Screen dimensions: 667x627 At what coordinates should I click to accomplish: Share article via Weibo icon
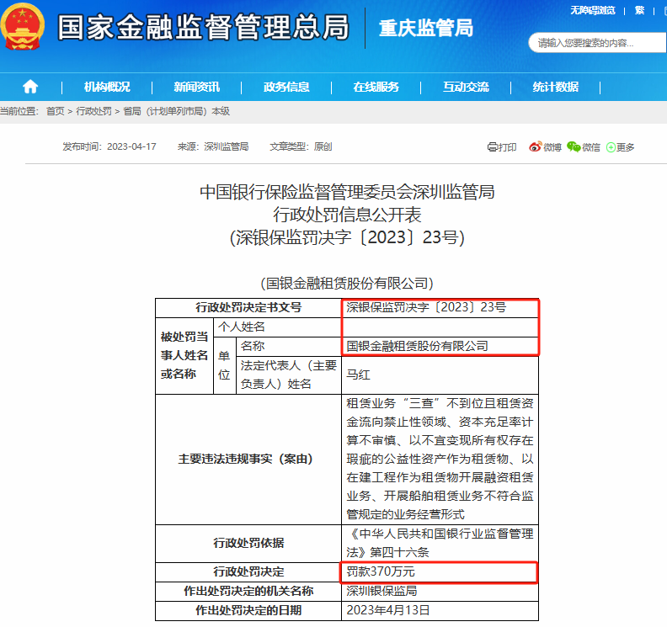click(x=535, y=147)
